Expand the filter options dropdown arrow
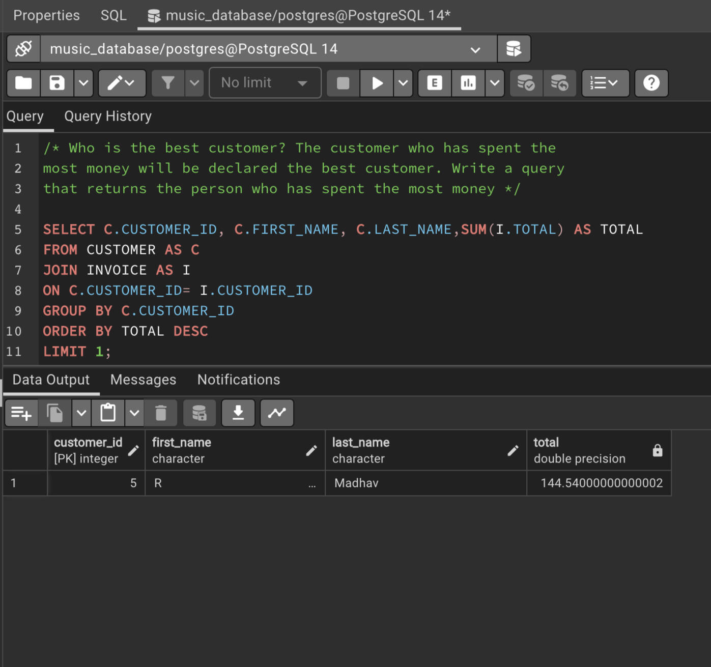 194,83
